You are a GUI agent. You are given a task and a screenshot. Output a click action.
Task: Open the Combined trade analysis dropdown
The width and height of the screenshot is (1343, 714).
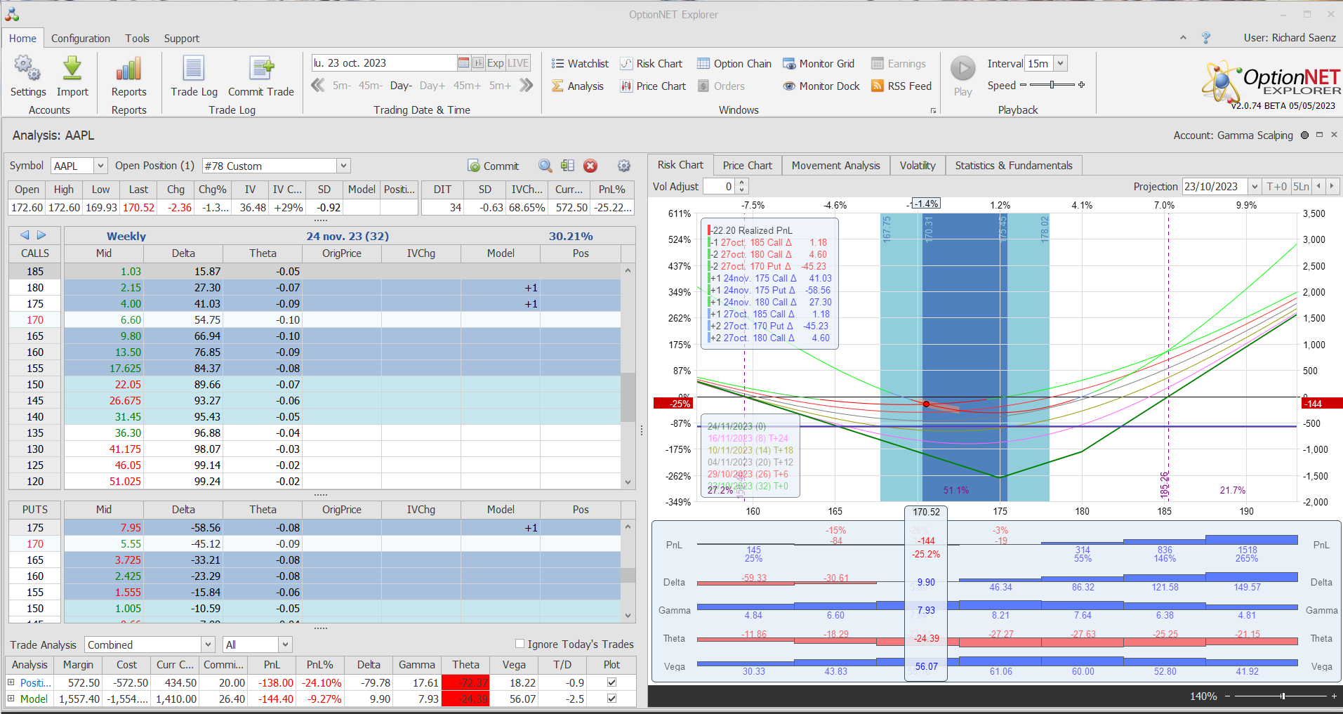[x=208, y=644]
